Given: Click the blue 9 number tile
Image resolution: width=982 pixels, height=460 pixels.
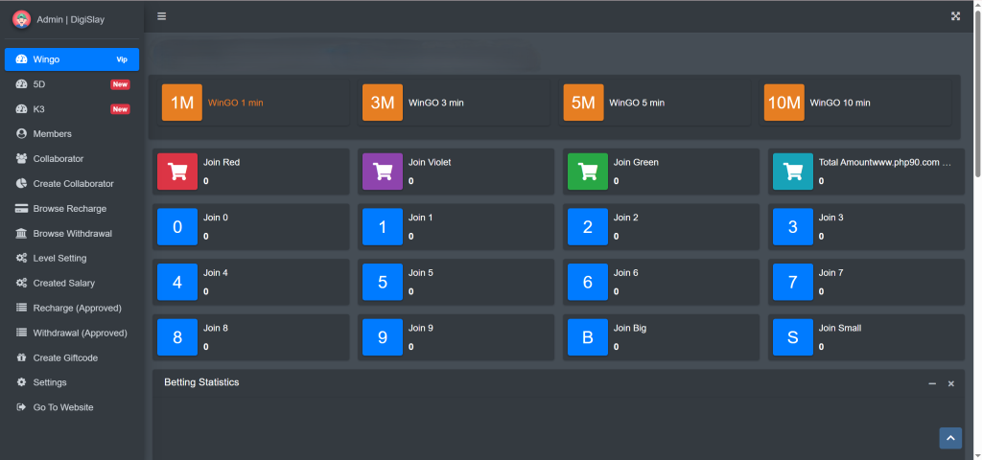Looking at the screenshot, I should (x=383, y=337).
